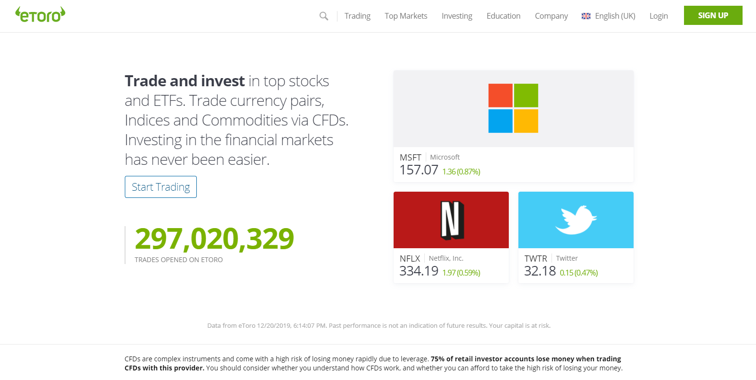Click the 297,020,329 trades counter
The height and width of the screenshot is (380, 756).
(x=214, y=239)
